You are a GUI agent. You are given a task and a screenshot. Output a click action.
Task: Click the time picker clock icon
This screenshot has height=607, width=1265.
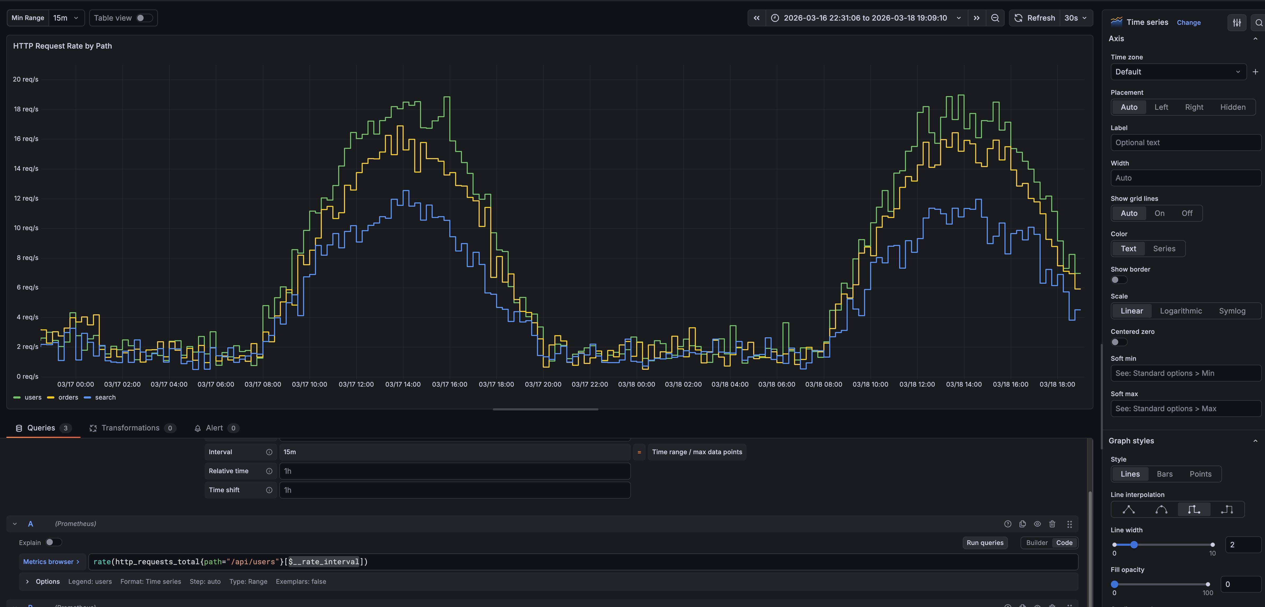point(775,18)
